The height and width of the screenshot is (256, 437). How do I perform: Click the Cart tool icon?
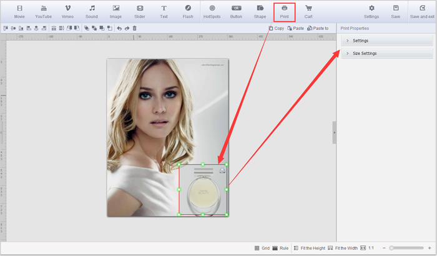308,11
